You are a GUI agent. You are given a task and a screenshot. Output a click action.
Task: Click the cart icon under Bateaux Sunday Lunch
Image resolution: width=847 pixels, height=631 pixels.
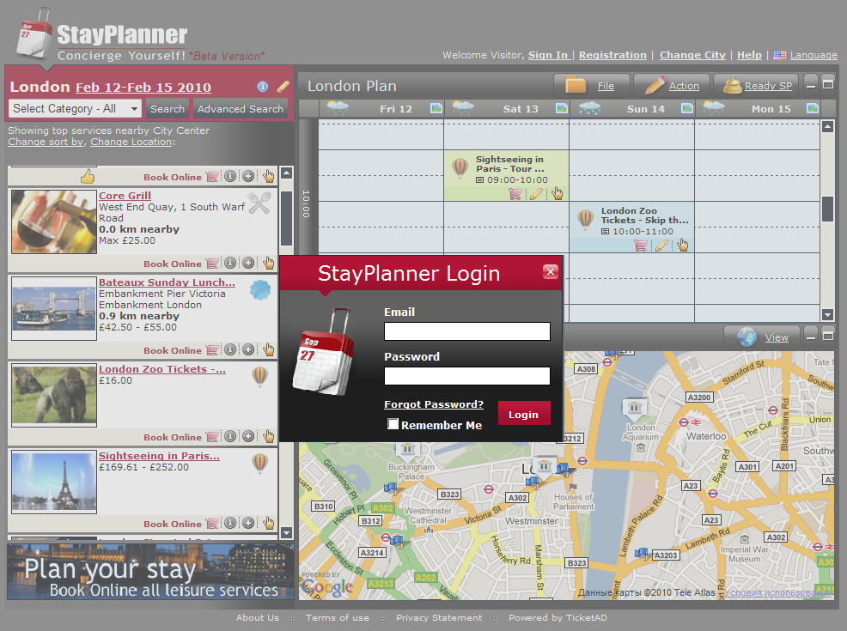coord(213,350)
